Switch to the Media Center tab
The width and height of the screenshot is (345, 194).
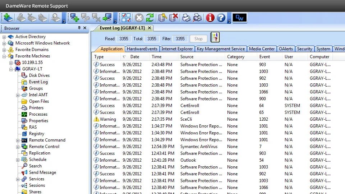pos(262,49)
